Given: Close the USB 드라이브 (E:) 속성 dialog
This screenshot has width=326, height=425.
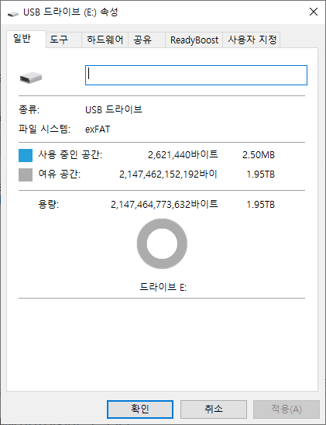Looking at the screenshot, I should pyautogui.click(x=314, y=12).
